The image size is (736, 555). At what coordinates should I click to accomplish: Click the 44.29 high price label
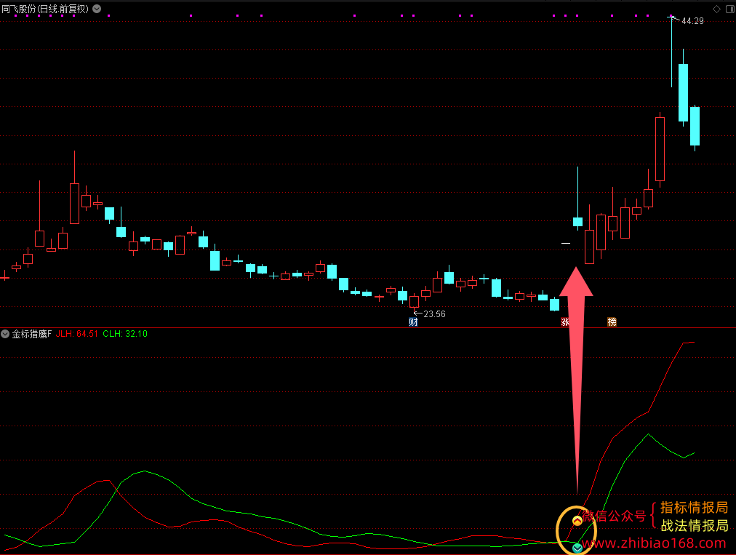coord(692,20)
